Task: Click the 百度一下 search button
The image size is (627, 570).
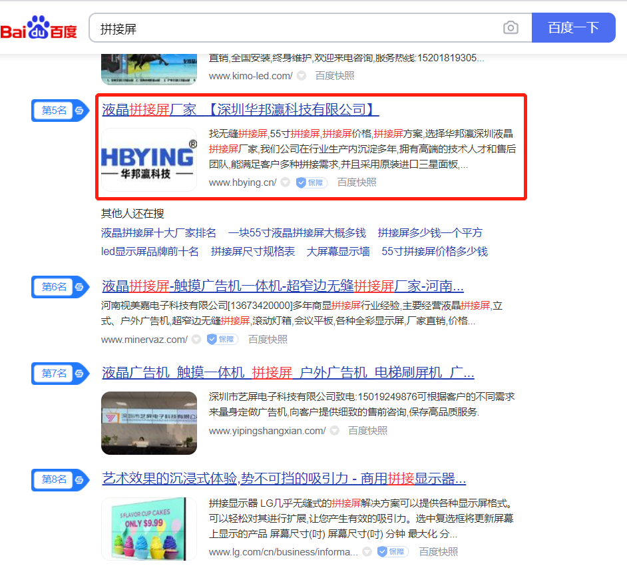Action: 573,27
